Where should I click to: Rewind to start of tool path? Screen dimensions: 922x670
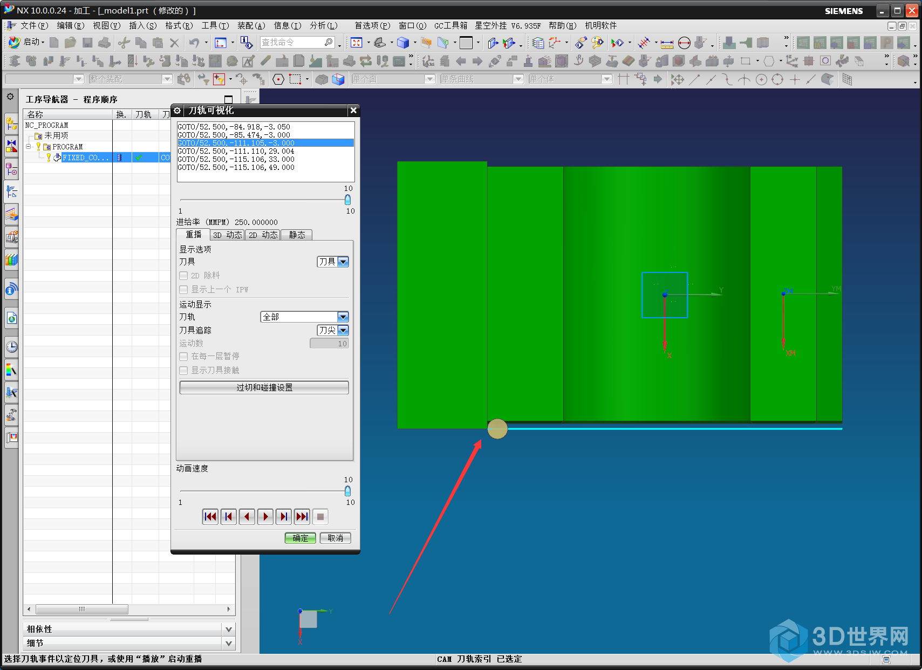coord(210,517)
